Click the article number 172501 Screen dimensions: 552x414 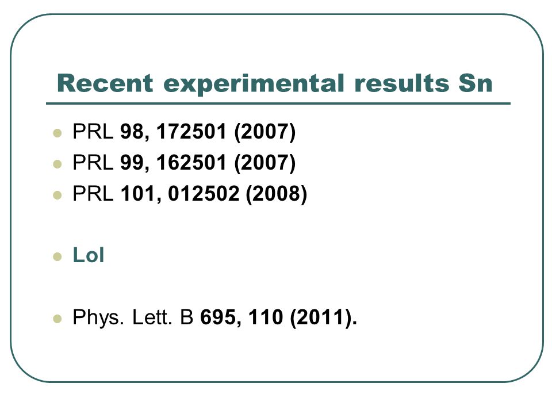[191, 132]
